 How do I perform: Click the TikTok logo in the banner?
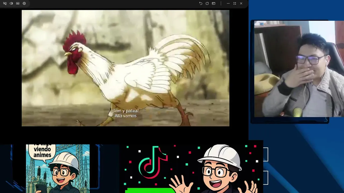(x=153, y=162)
